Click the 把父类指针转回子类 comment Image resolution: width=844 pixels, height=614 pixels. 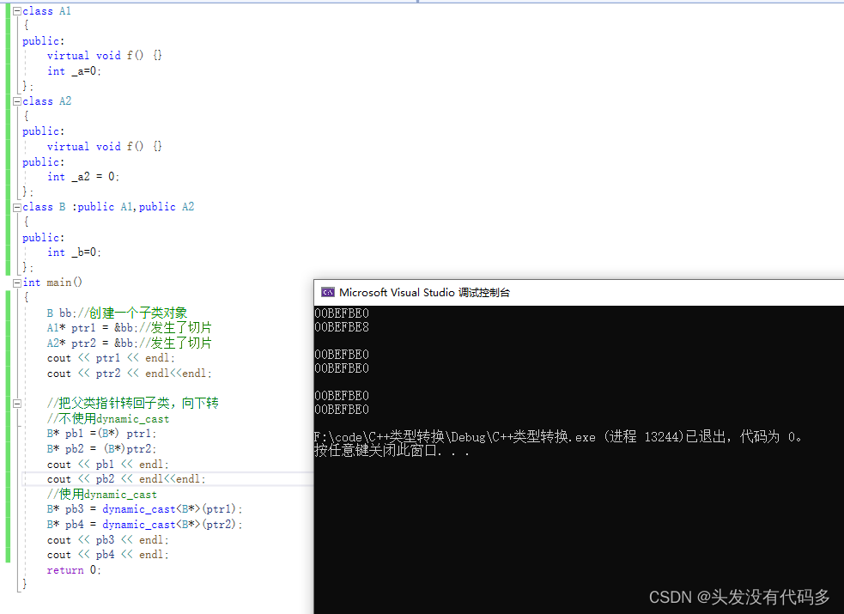(x=132, y=403)
